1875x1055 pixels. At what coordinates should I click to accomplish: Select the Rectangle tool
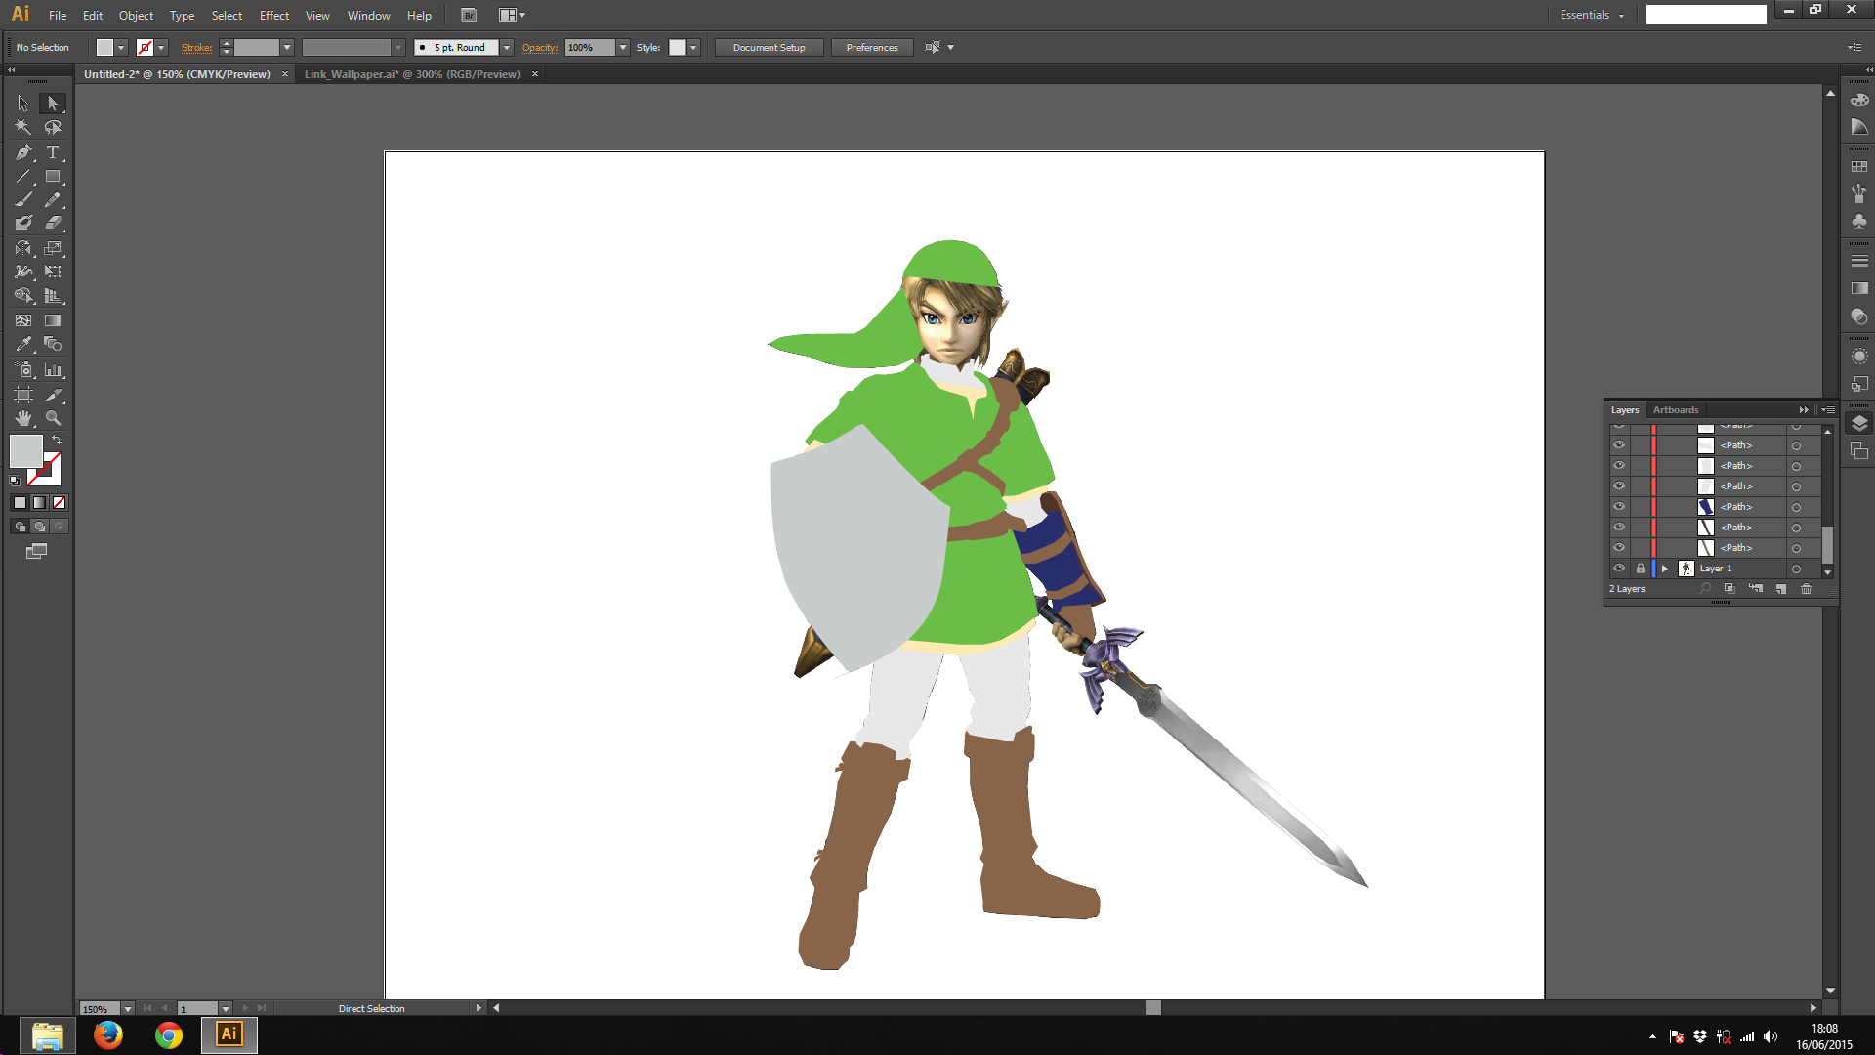[53, 177]
